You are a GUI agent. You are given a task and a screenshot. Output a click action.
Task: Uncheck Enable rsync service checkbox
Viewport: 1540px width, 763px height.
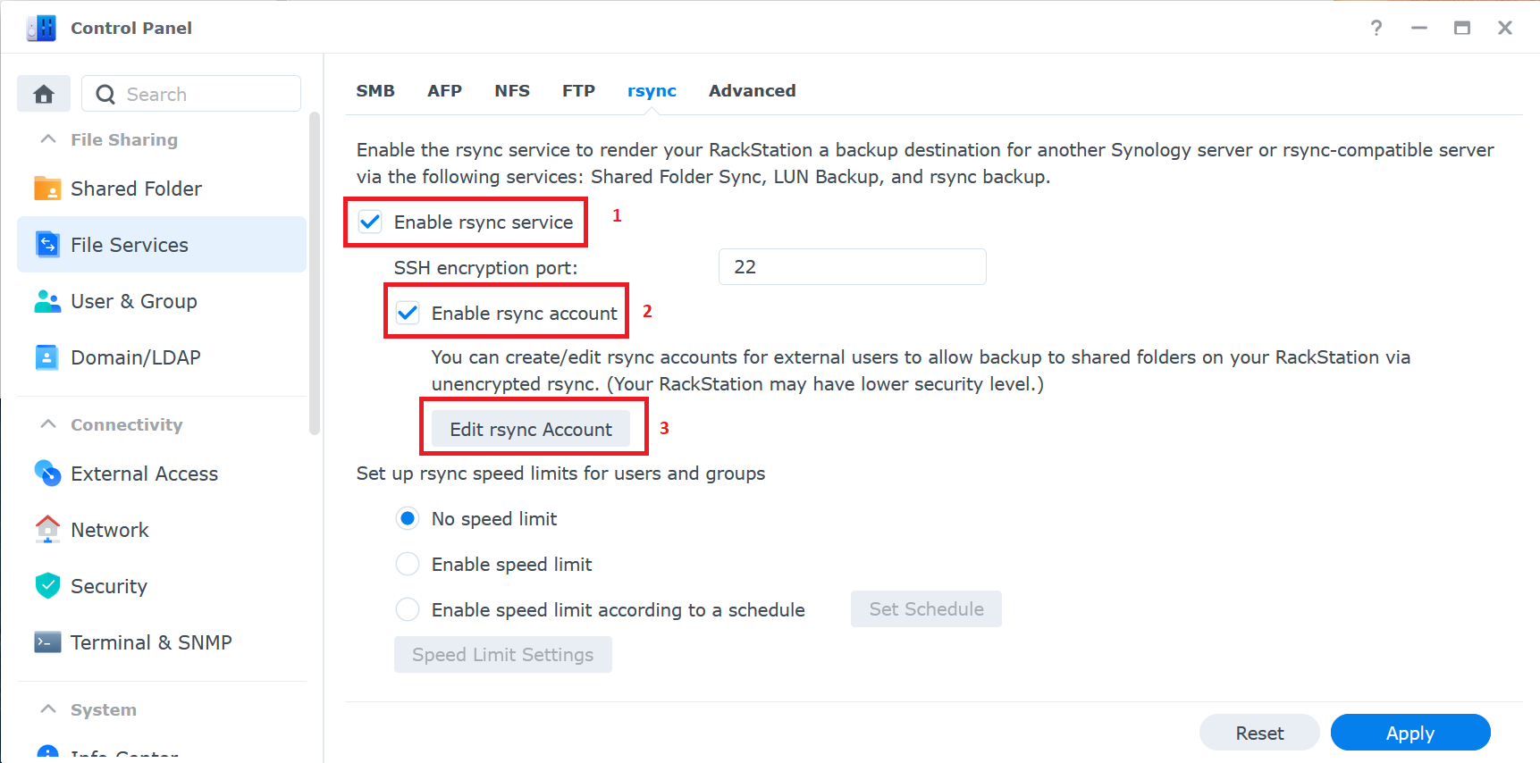coord(370,222)
